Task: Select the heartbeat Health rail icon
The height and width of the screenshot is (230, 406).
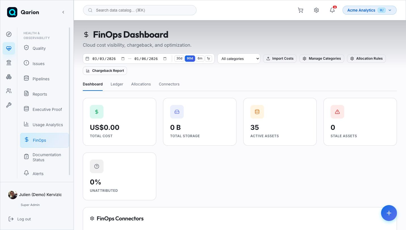Action: click(x=9, y=48)
